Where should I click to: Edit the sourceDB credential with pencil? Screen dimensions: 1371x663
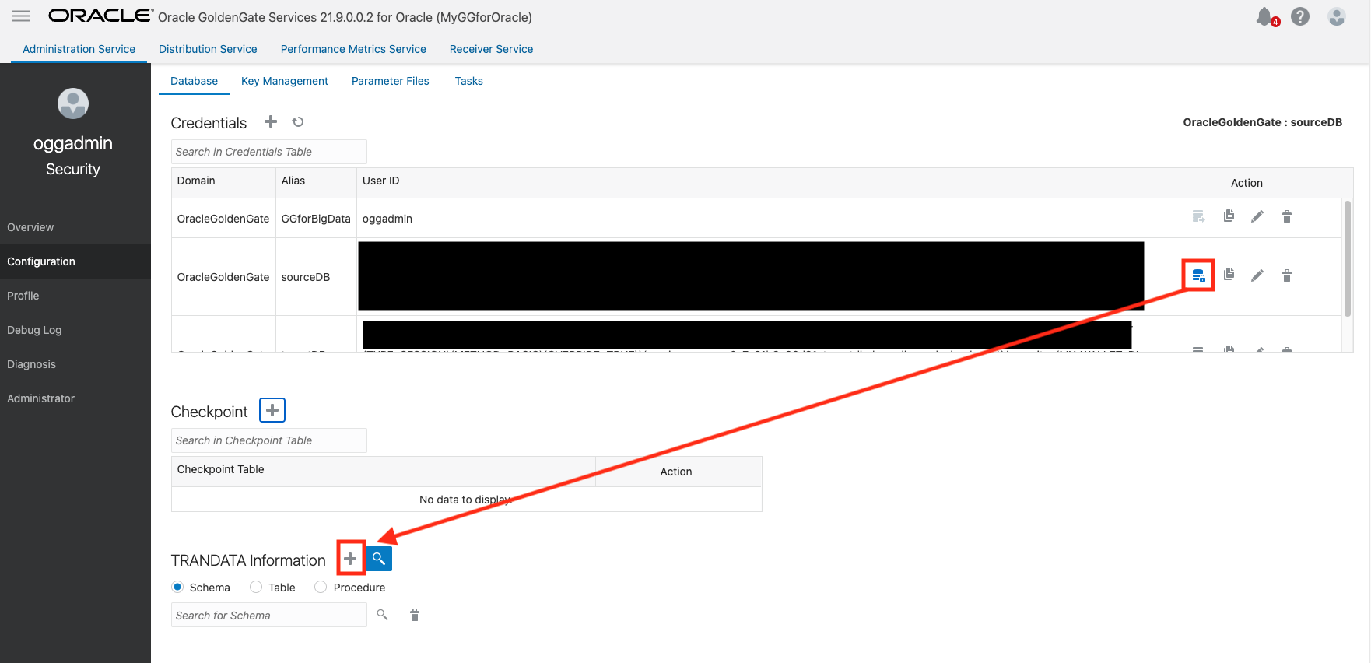click(1257, 275)
